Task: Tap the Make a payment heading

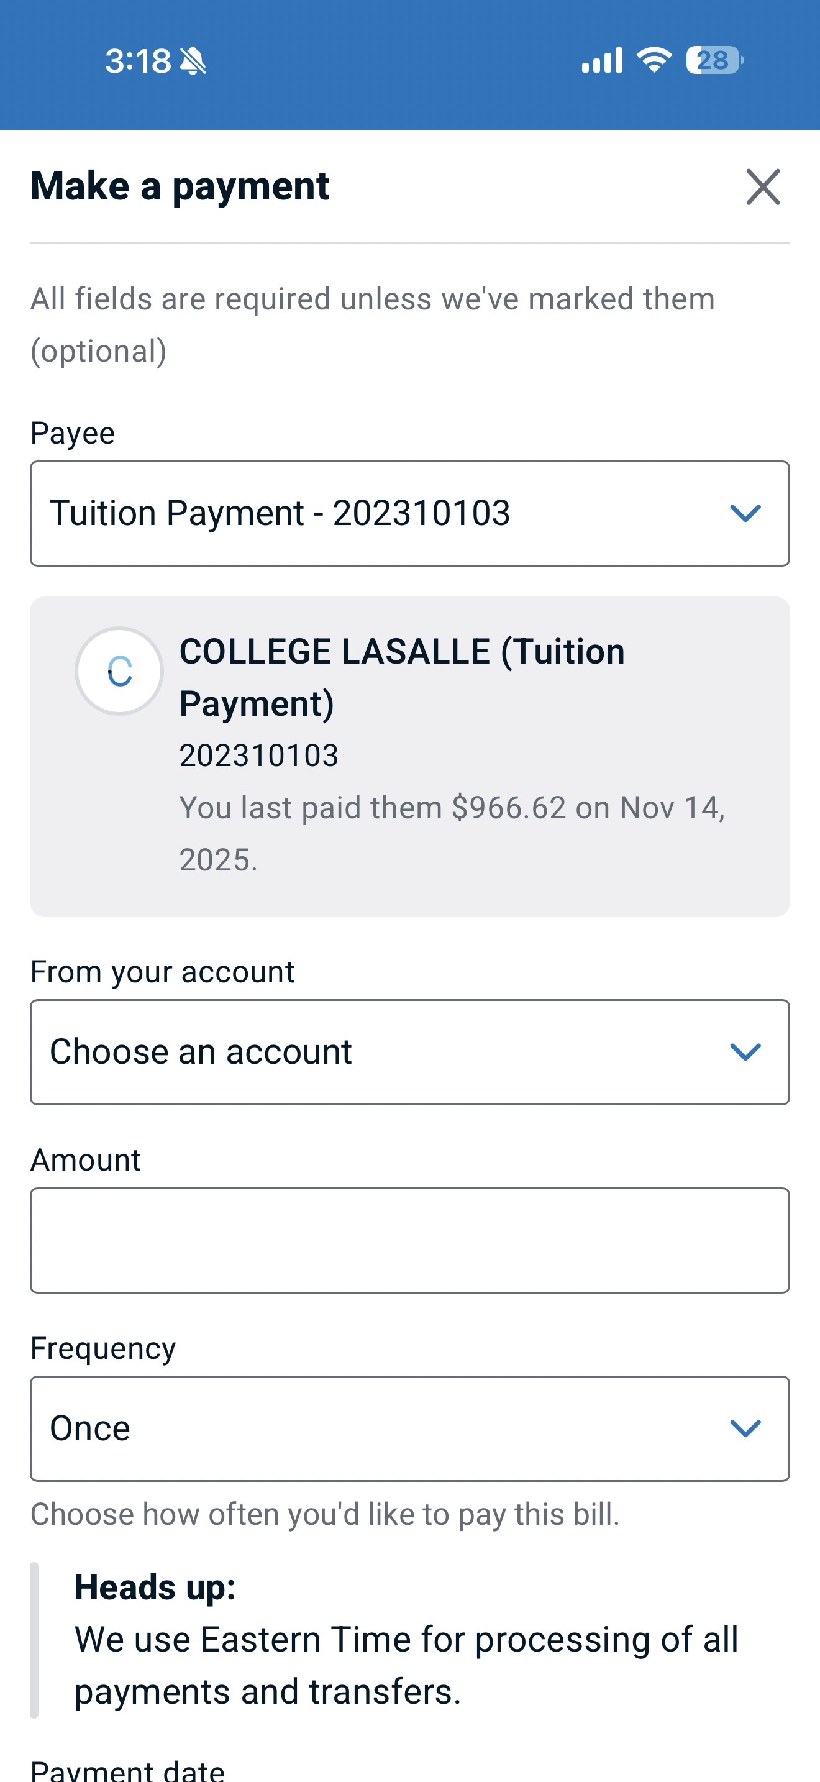Action: (x=180, y=186)
